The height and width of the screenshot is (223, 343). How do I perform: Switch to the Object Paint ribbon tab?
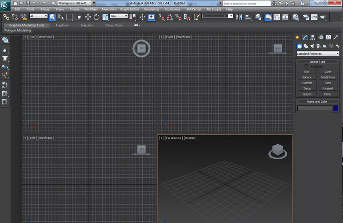(114, 25)
